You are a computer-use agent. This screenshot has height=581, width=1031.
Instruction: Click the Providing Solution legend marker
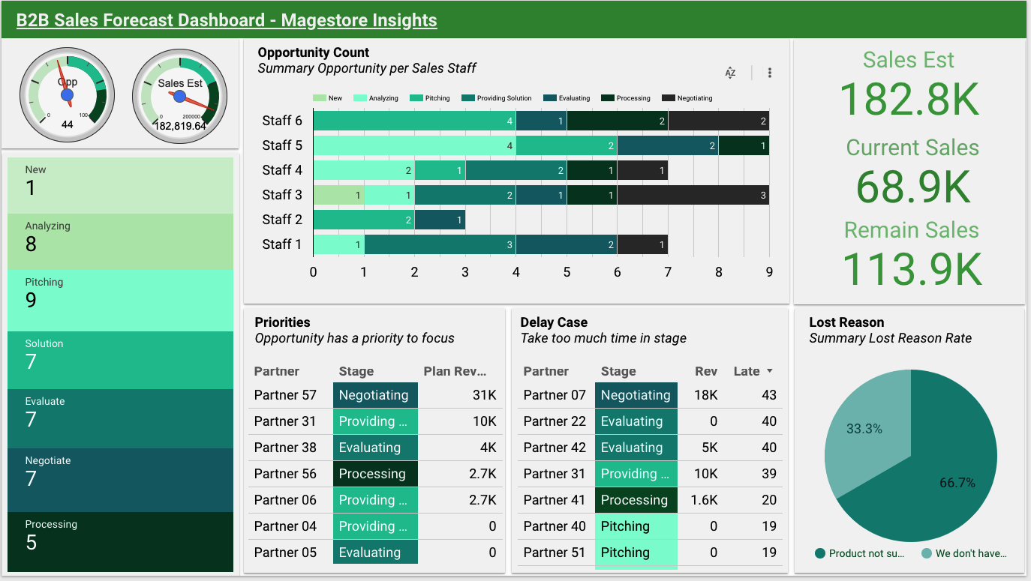point(467,97)
